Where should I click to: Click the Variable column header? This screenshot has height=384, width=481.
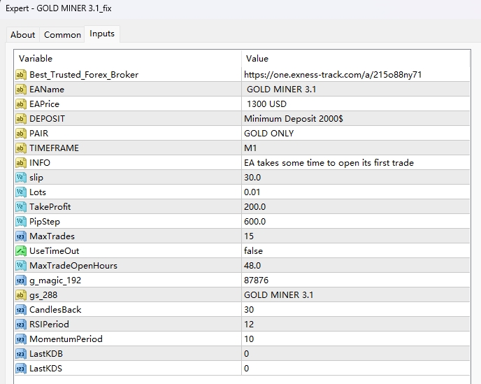[128, 58]
